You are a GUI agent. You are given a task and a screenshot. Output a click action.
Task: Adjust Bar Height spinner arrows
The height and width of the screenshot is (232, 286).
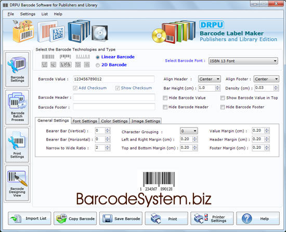pos(217,88)
